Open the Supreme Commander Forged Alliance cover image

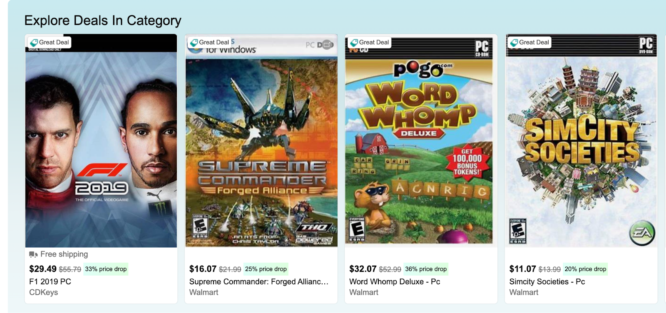(261, 141)
